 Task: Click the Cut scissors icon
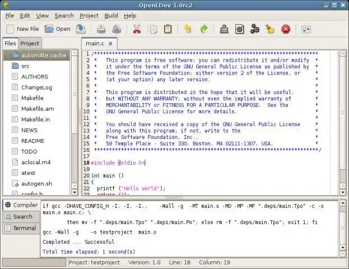point(137,29)
